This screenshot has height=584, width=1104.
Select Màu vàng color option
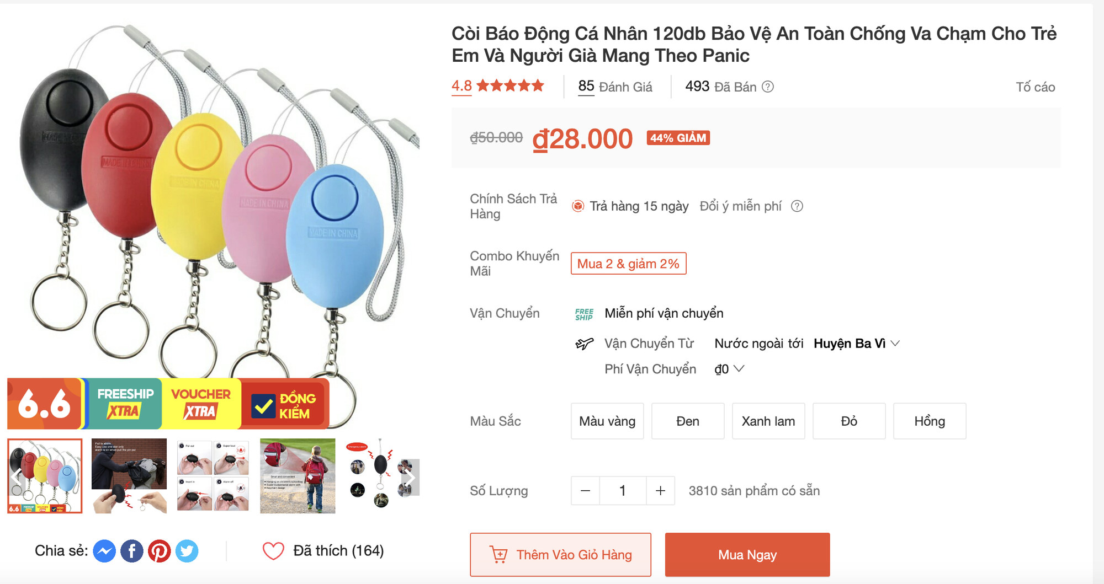click(607, 421)
